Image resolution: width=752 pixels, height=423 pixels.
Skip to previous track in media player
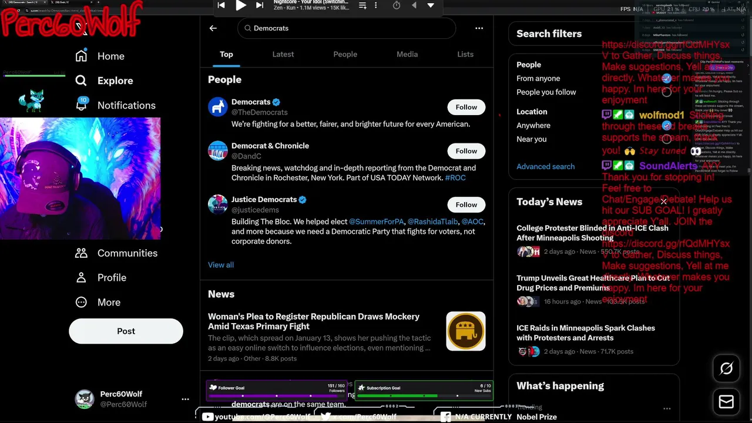pyautogui.click(x=221, y=5)
